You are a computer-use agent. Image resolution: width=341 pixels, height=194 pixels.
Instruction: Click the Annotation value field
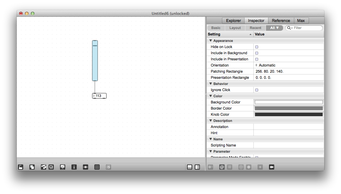coord(289,127)
